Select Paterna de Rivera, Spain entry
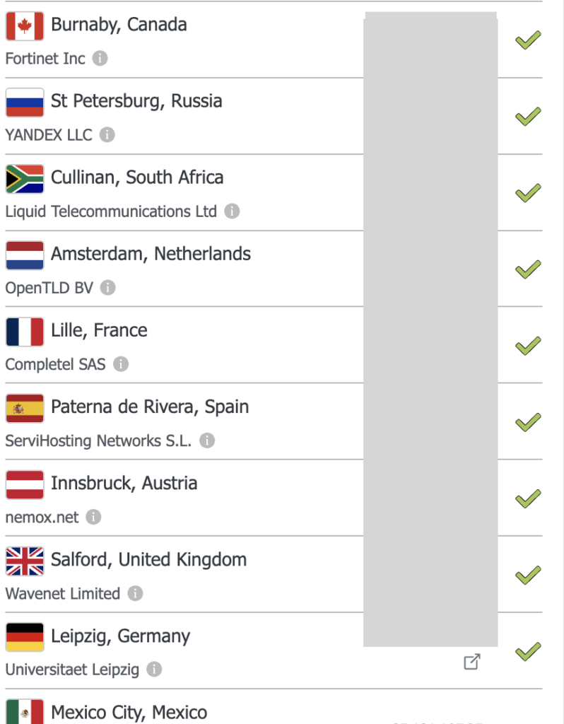The image size is (564, 724). pos(150,407)
